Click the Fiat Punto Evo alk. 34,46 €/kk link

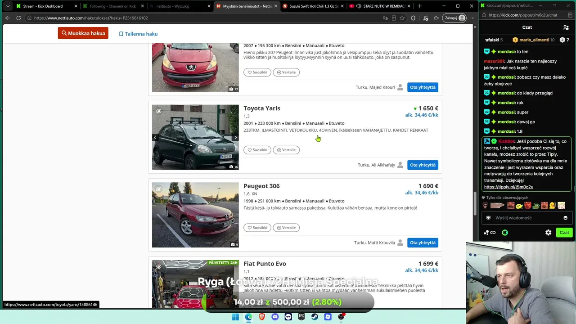[422, 271]
